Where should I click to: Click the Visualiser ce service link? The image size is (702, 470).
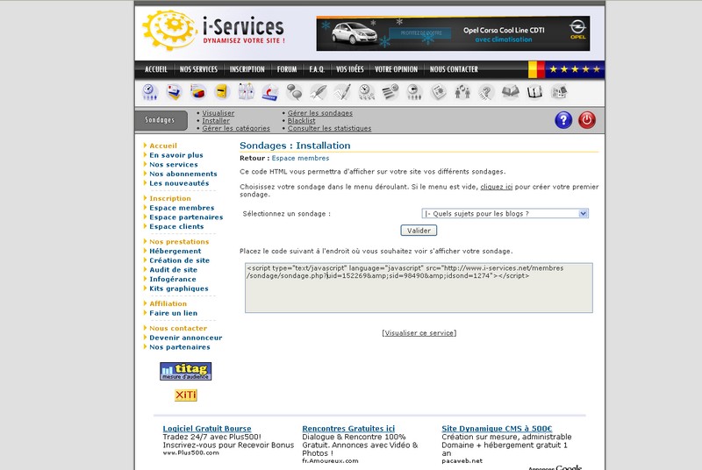[419, 333]
